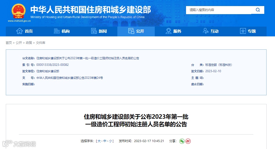Open the 专题 nav tab
The width and height of the screenshot is (275, 149).
(248, 31)
